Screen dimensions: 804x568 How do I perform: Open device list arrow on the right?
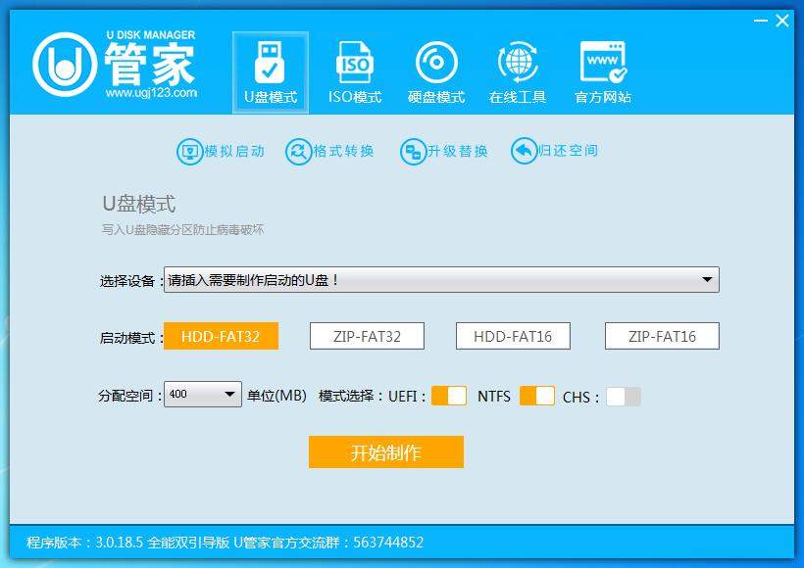coord(708,279)
